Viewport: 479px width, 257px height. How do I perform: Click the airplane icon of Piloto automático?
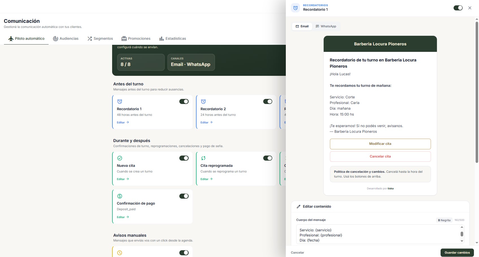pos(11,39)
